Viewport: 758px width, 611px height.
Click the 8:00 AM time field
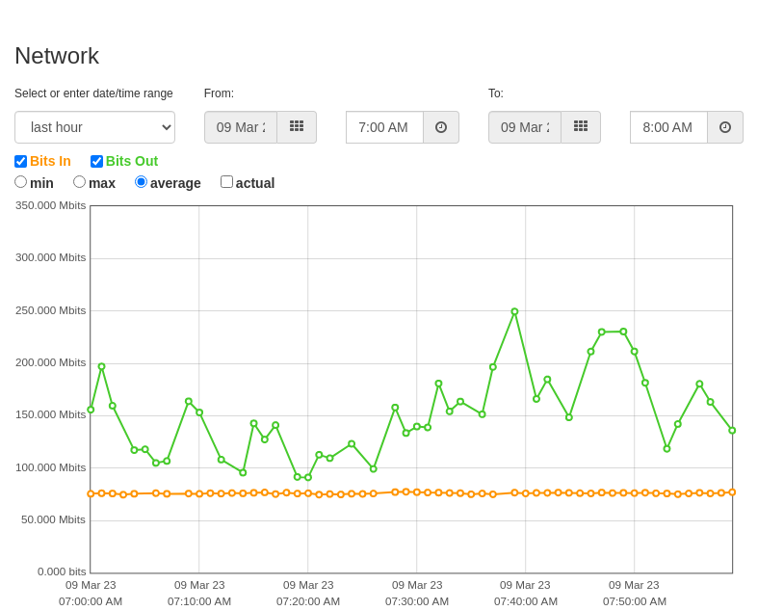(669, 127)
